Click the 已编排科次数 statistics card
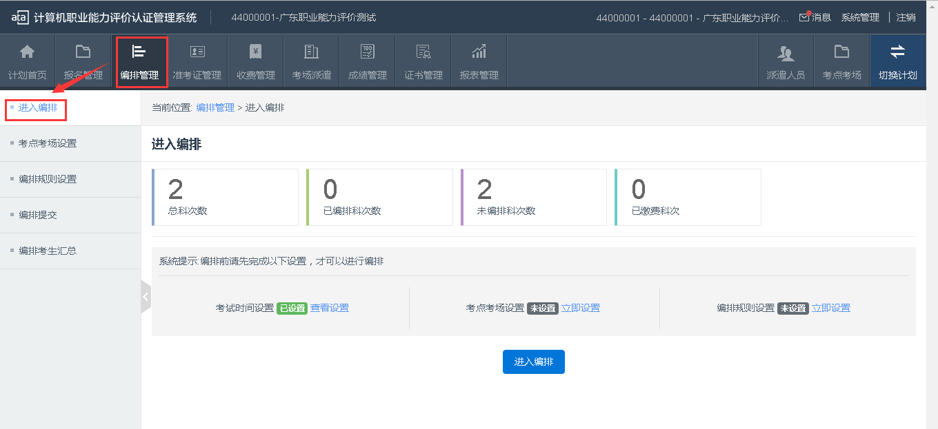Viewport: 938px width, 429px height. (x=379, y=197)
